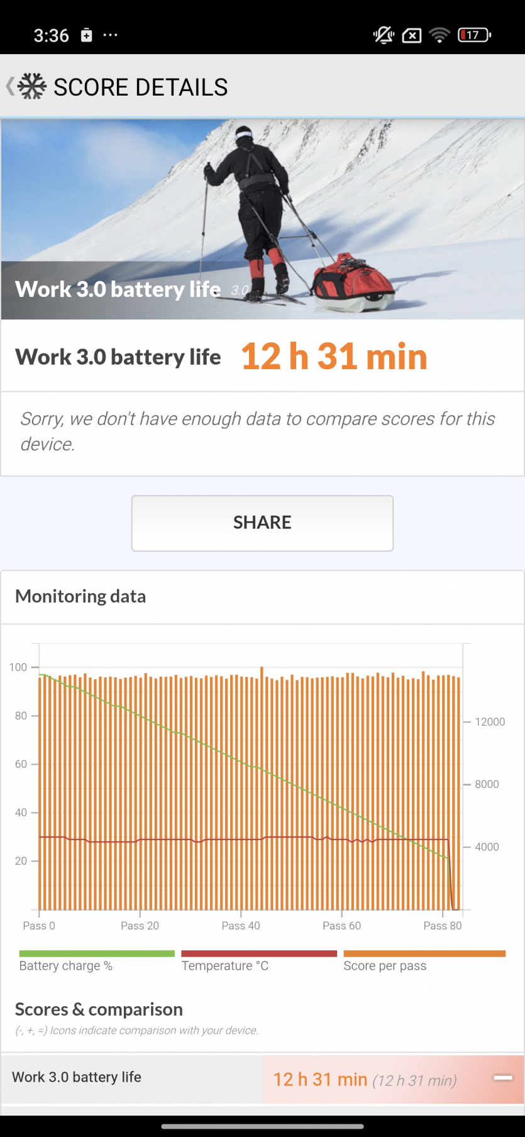
Task: Tap the three-dot notification overflow icon
Action: (111, 35)
